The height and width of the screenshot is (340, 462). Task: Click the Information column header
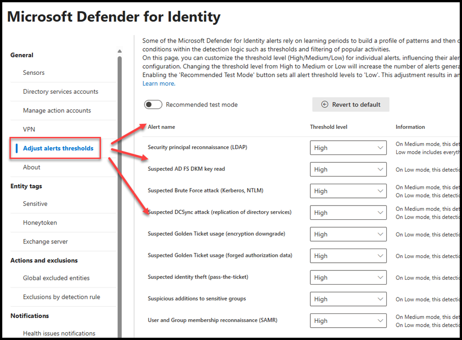coord(410,127)
